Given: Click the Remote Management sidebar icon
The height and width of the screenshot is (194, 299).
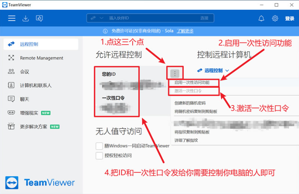Looking at the screenshot, I should tap(11, 58).
